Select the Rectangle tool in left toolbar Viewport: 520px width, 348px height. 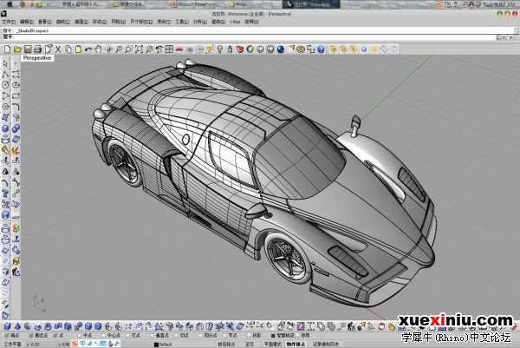pos(16,96)
